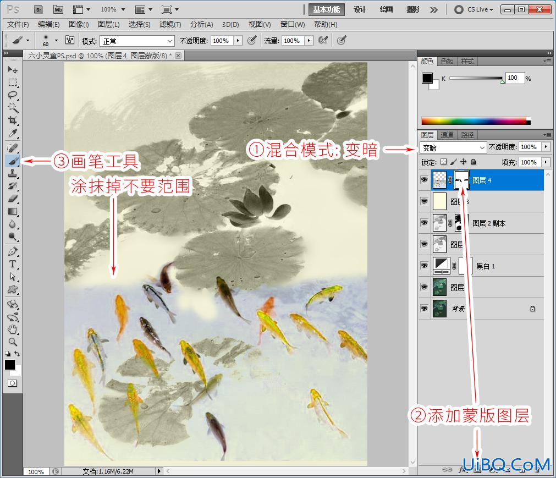Launch Mini Bridge from top bar
The width and height of the screenshot is (556, 478).
click(58, 9)
